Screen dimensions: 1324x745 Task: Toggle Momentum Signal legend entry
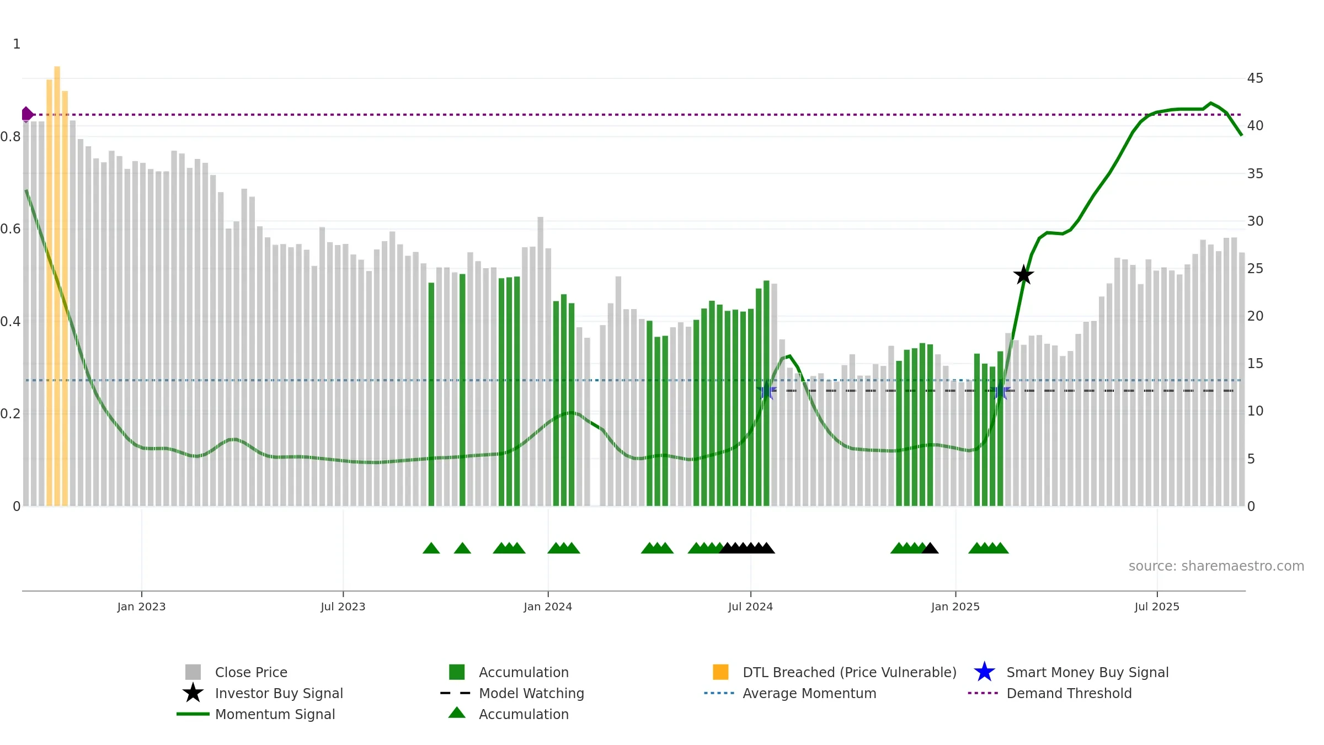click(x=256, y=714)
